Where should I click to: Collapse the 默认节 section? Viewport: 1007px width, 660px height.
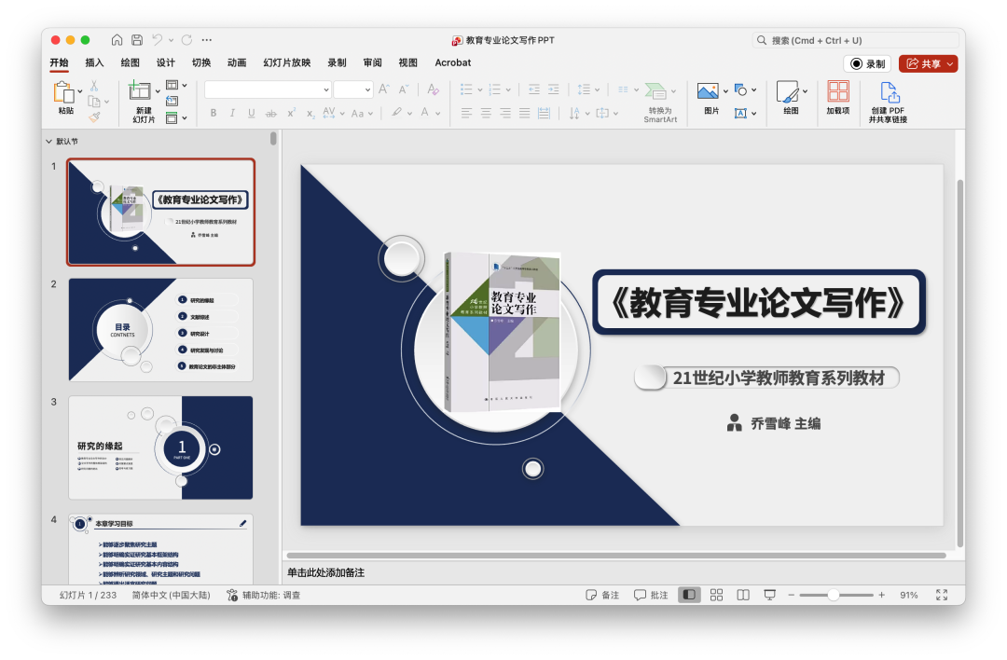[47, 139]
